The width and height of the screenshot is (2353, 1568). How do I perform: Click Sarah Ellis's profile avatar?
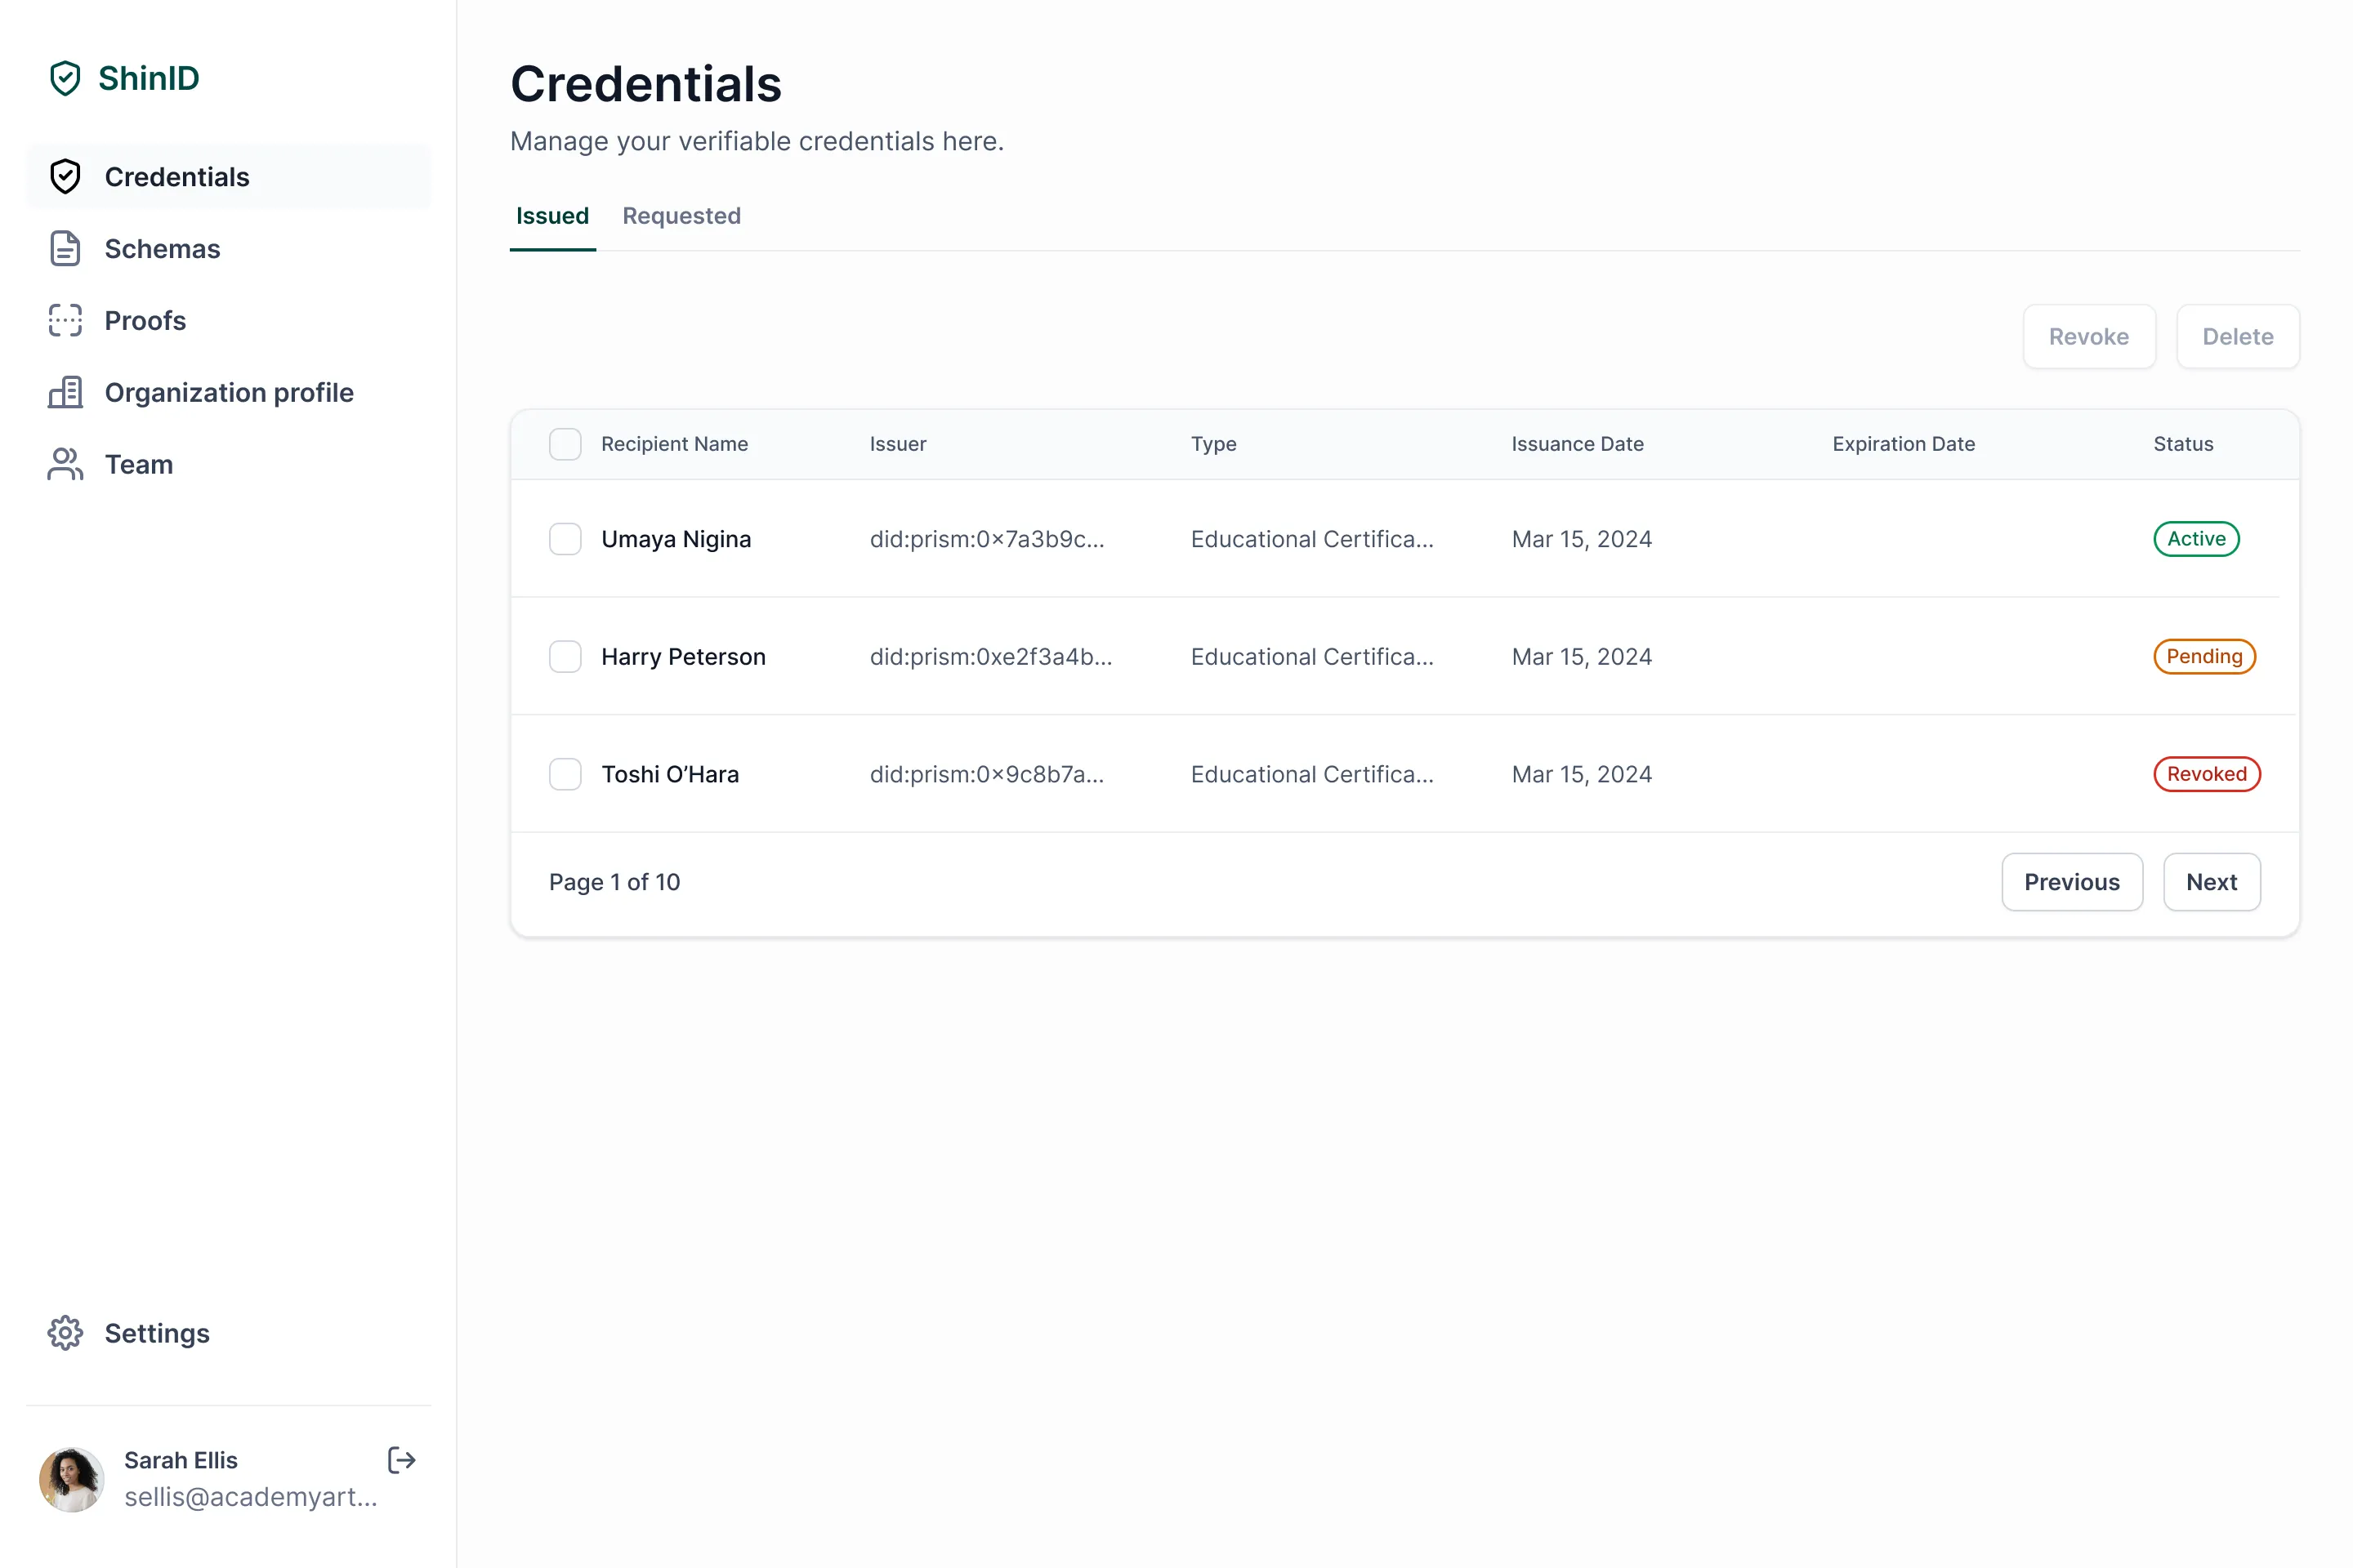click(71, 1479)
